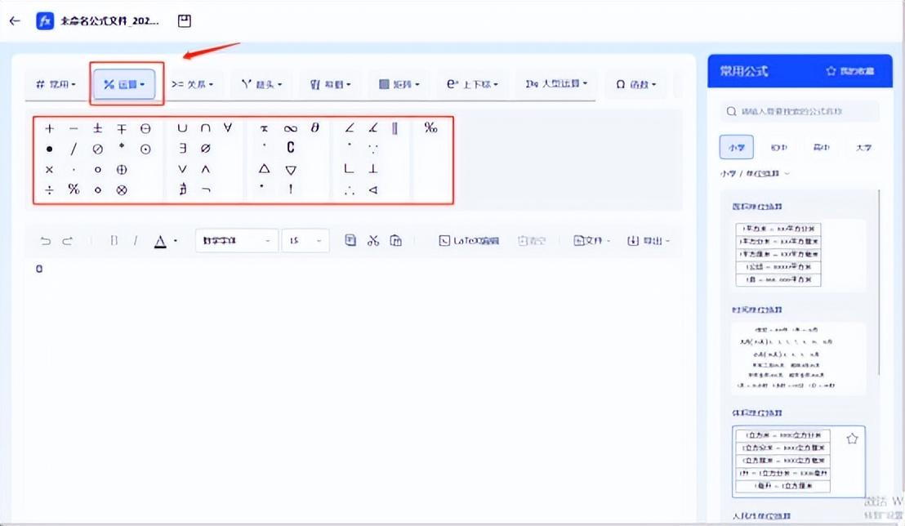The height and width of the screenshot is (526, 905).
Task: Insert the left triangle ◁ symbol
Action: (x=373, y=189)
